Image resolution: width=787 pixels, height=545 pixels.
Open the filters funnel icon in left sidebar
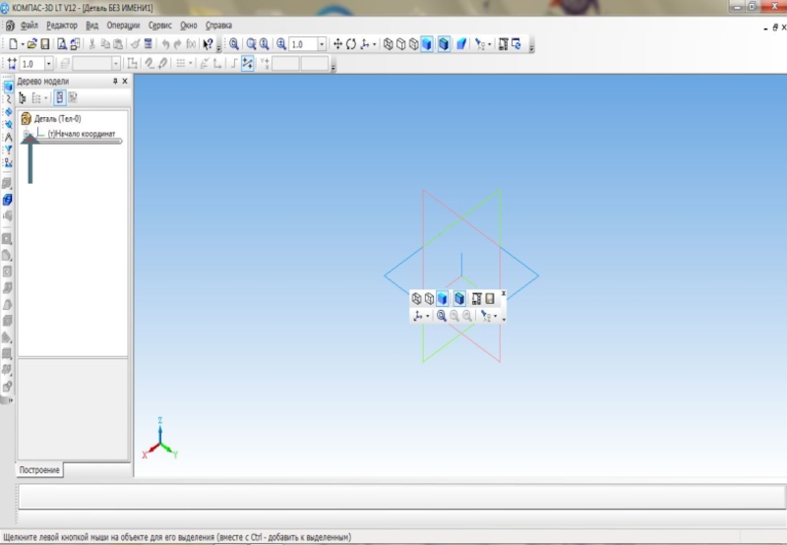(8, 150)
